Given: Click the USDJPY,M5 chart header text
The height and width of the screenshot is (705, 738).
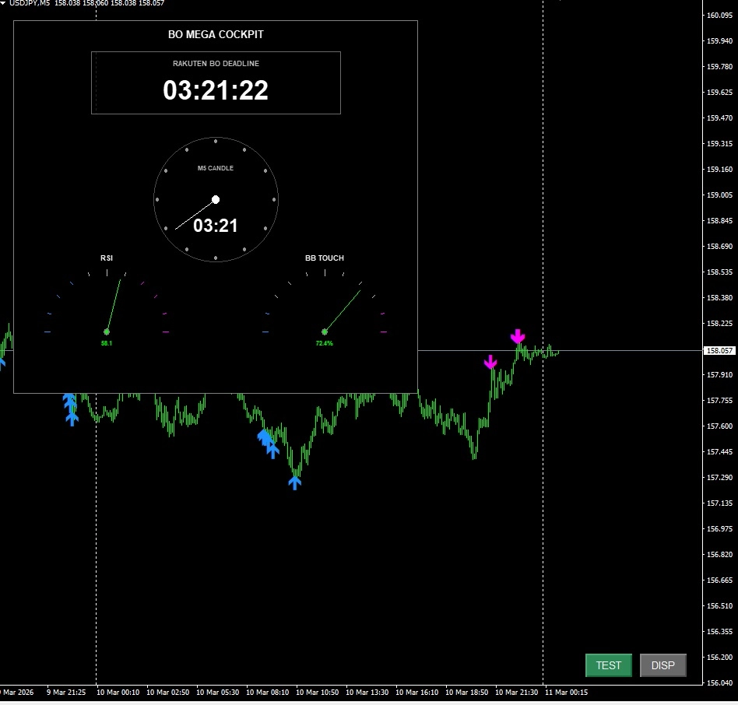Looking at the screenshot, I should pyautogui.click(x=29, y=3).
